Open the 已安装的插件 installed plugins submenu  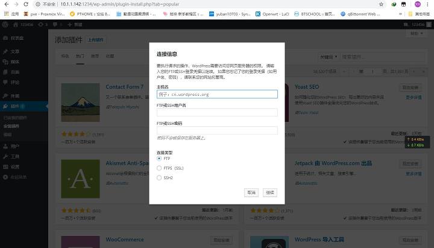click(15, 118)
